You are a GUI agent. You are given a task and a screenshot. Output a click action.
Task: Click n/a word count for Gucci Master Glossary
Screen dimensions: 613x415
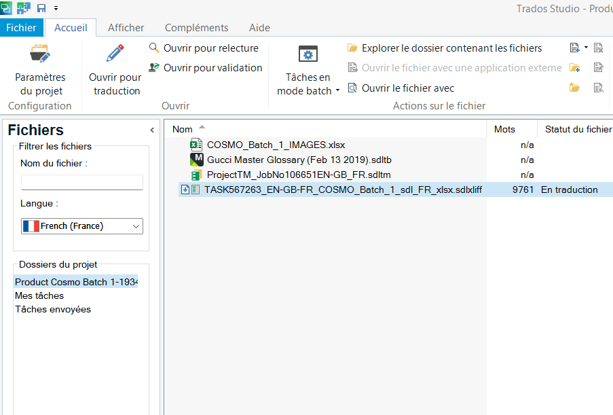tap(527, 160)
